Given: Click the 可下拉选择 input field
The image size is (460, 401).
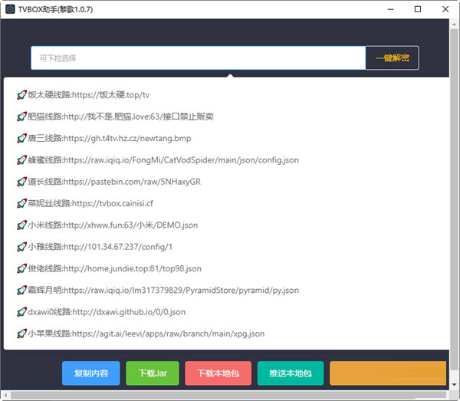Looking at the screenshot, I should [199, 58].
